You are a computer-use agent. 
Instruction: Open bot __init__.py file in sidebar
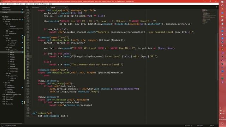(13, 43)
